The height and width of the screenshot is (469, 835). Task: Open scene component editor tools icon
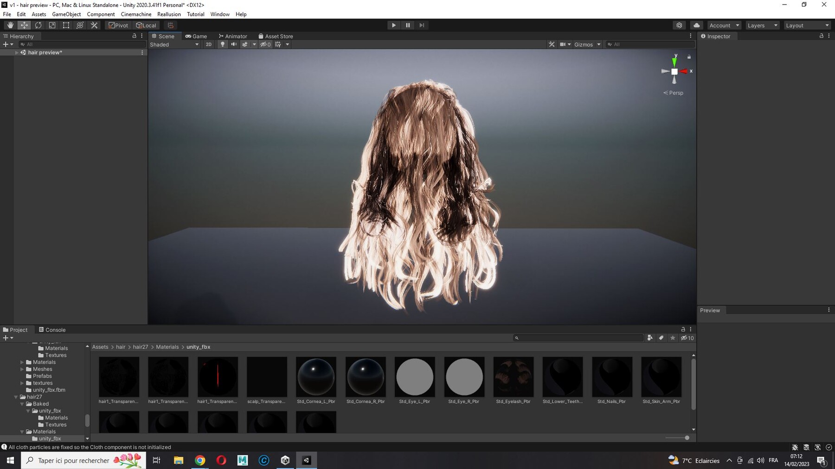tap(552, 44)
